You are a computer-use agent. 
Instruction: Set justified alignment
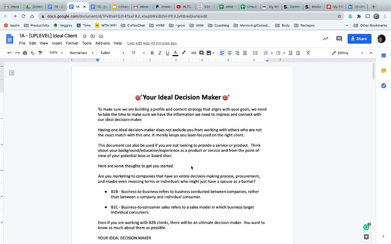pyautogui.click(x=245, y=53)
